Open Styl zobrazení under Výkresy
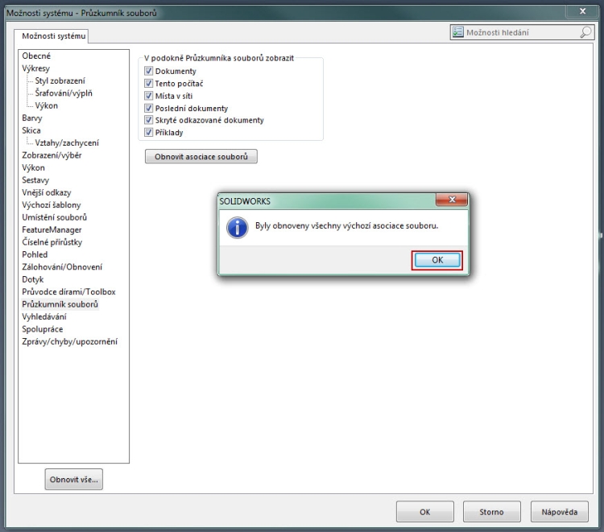Image resolution: width=604 pixels, height=532 pixels. coord(60,80)
